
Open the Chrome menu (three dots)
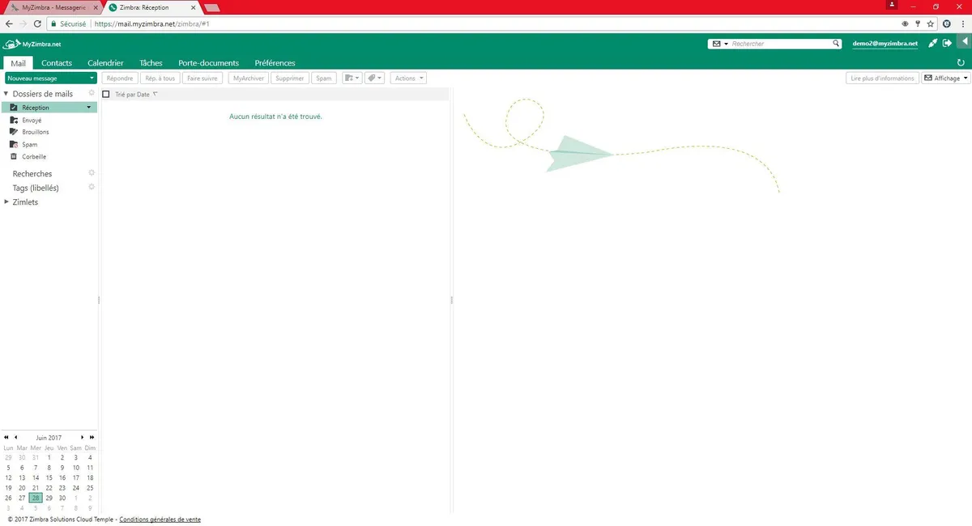pyautogui.click(x=961, y=23)
